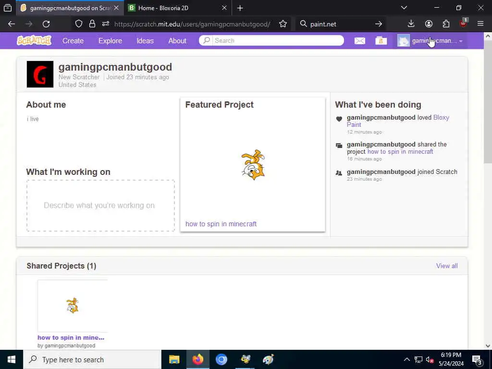Open shared project title how to spin in mine...
This screenshot has width=492, height=369.
(x=71, y=338)
